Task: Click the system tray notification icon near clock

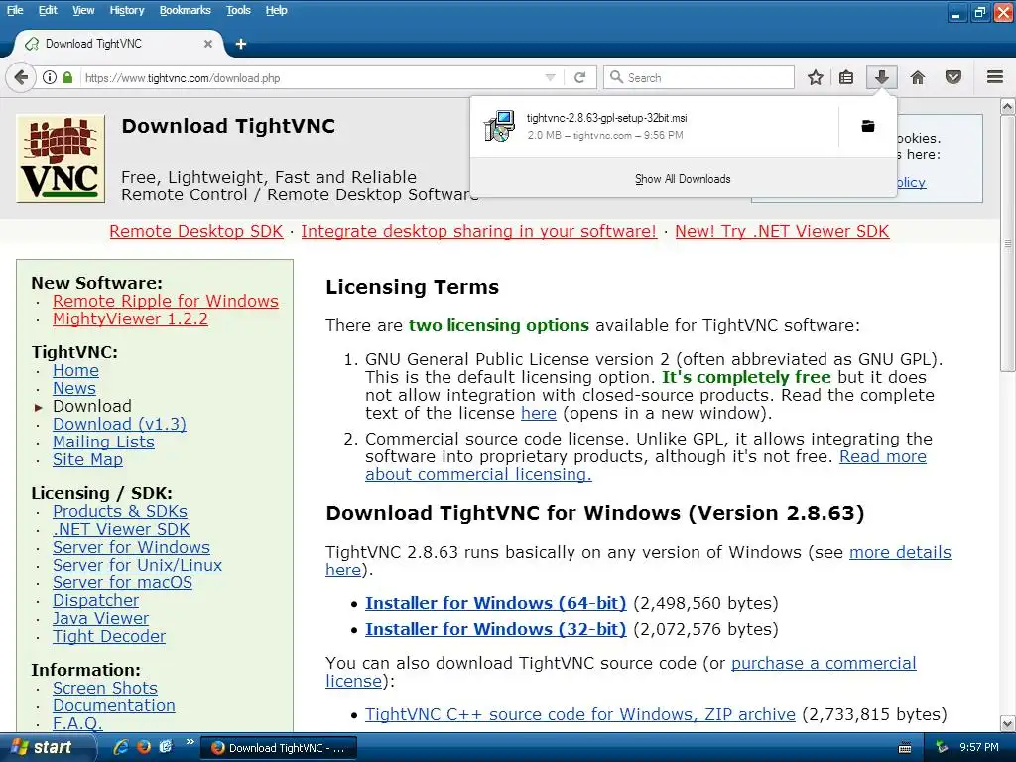Action: pos(942,748)
